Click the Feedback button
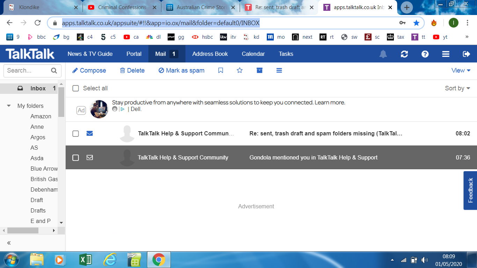Viewport: 477px width, 268px height. click(470, 191)
